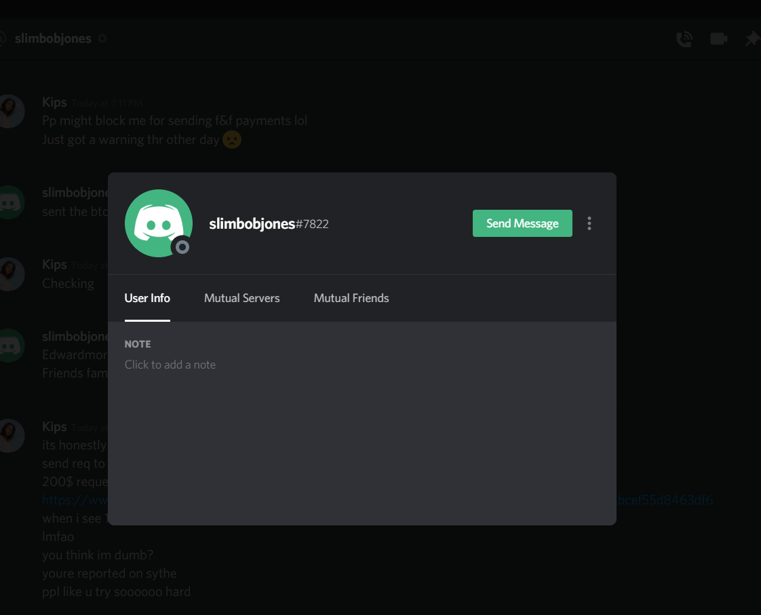Open pinned messages in the chat header
761x615 pixels.
[x=753, y=39]
